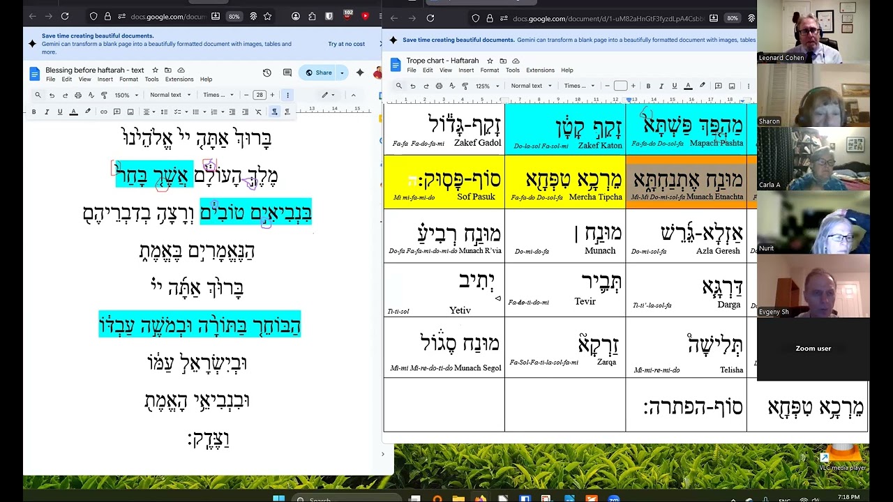Click the empty font size field in Trope chart
893x502 pixels.
click(620, 86)
